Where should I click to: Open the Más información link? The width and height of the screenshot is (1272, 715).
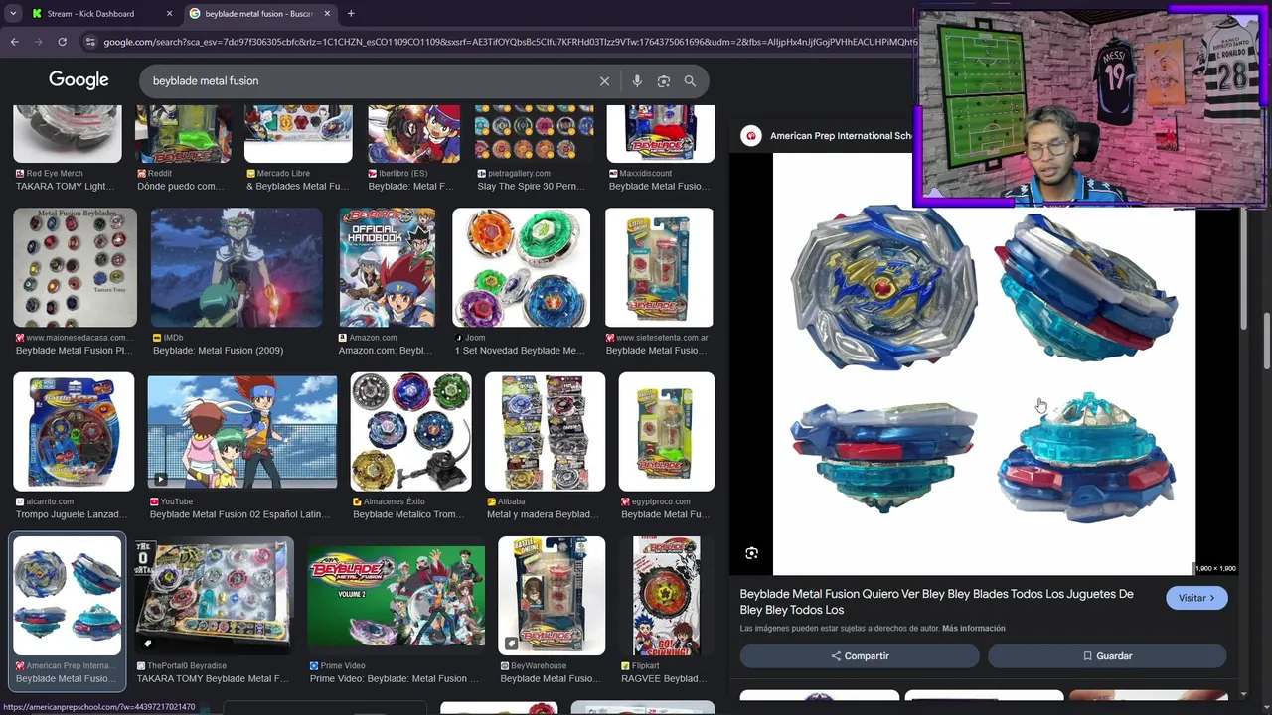pyautogui.click(x=973, y=629)
